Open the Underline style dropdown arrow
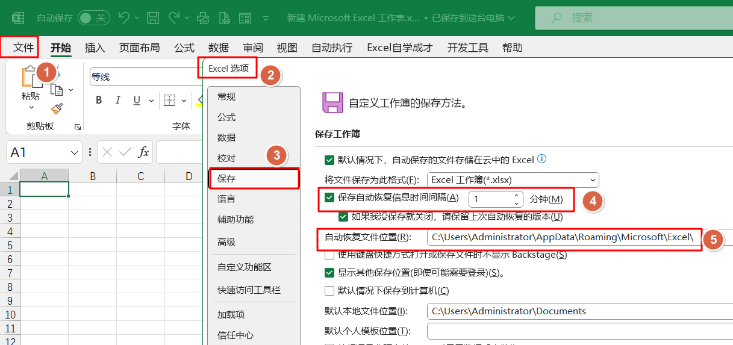The height and width of the screenshot is (345, 733). 151,101
